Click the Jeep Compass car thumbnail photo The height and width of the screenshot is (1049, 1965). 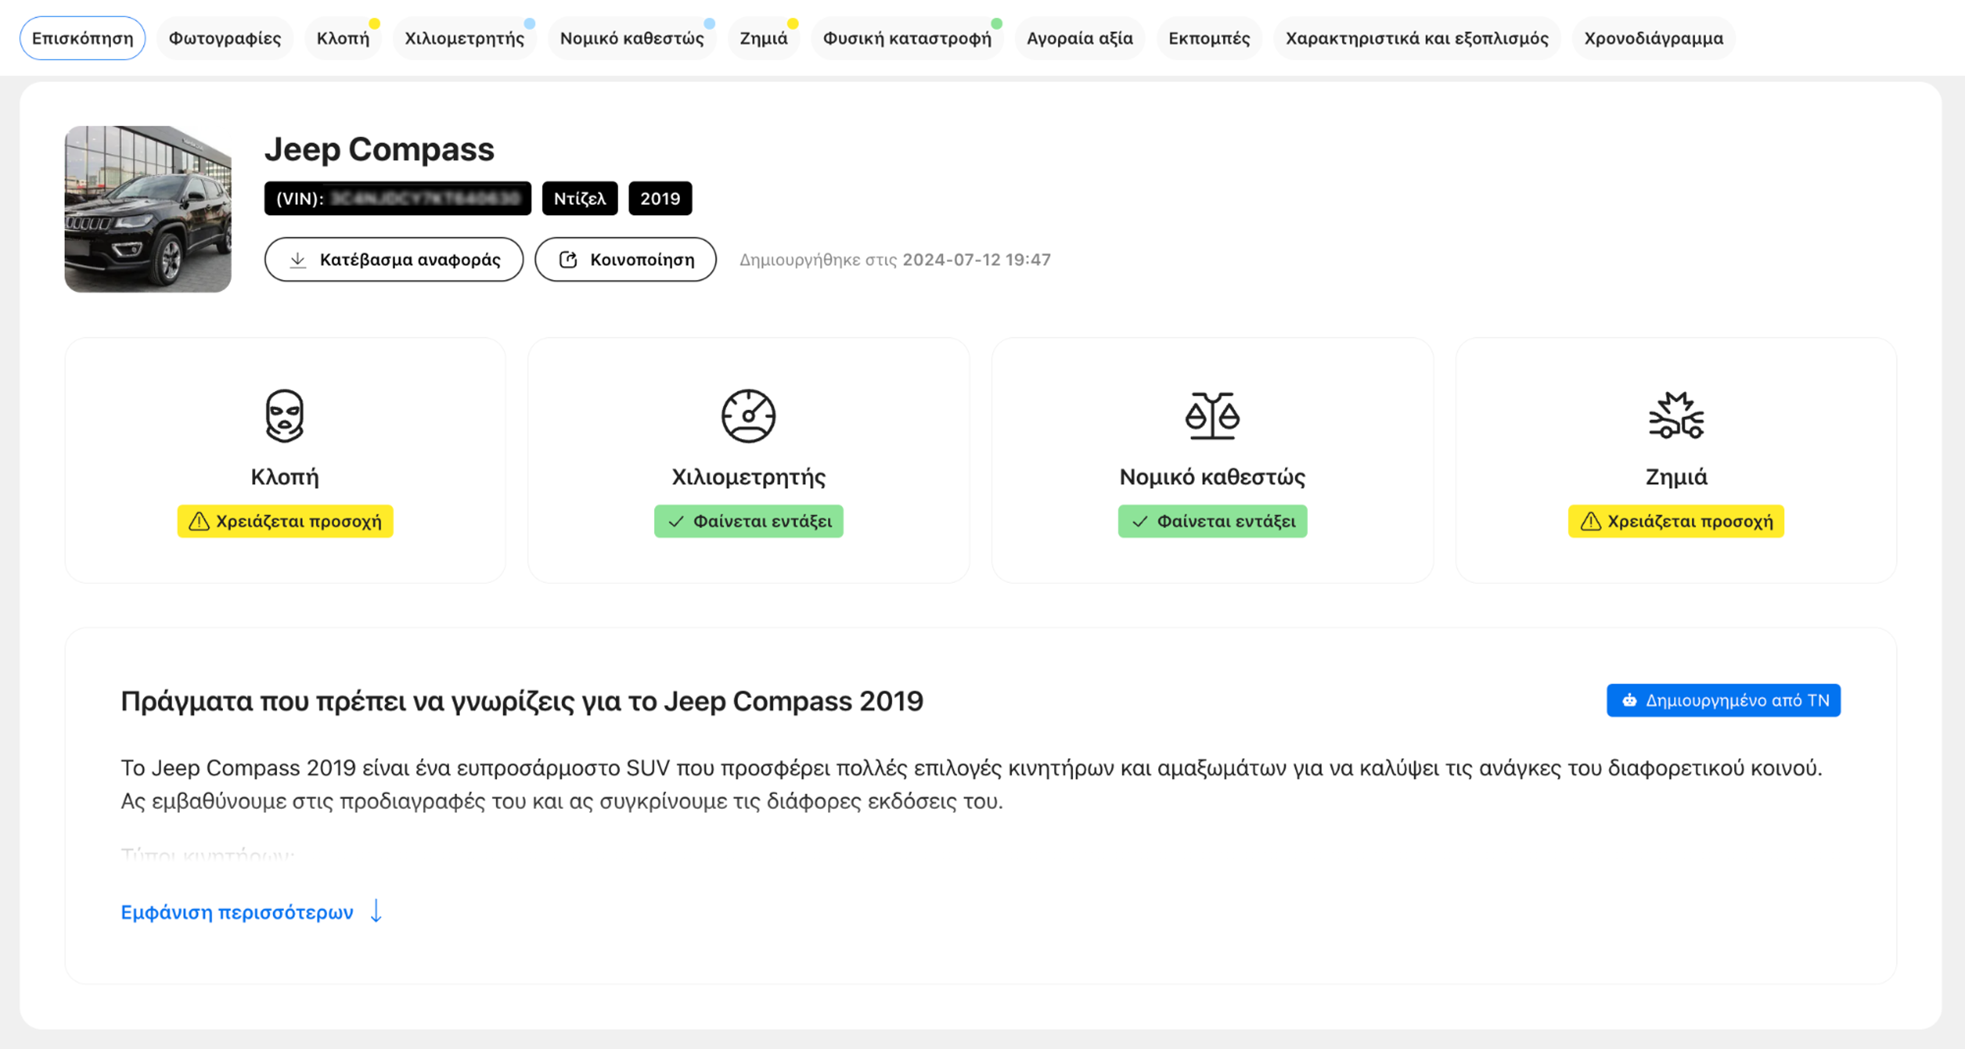pyautogui.click(x=148, y=209)
